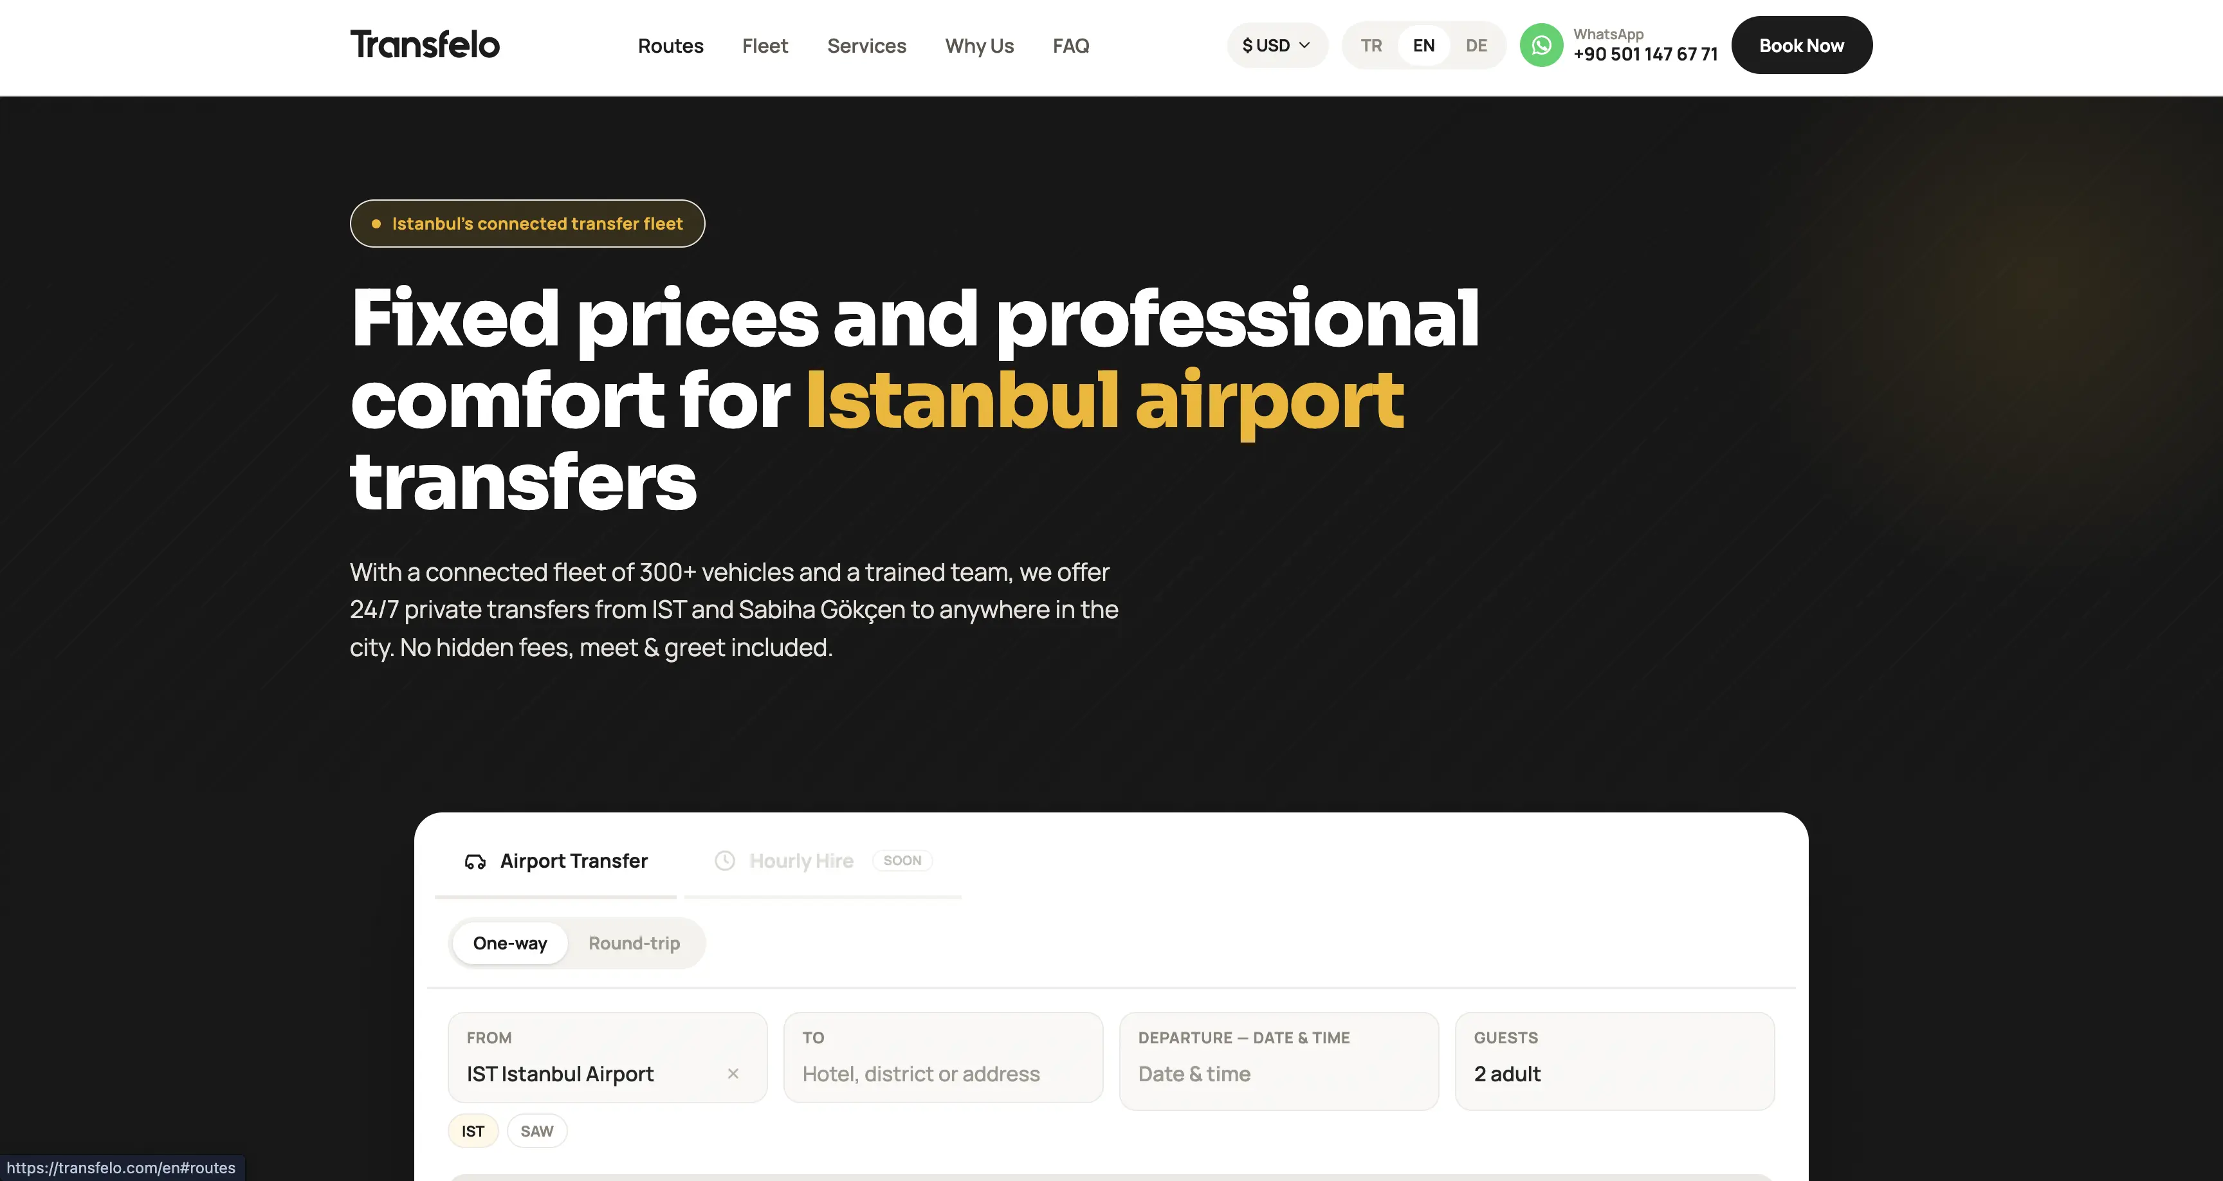This screenshot has height=1181, width=2223.
Task: Choose the Round-trip option
Action: pyautogui.click(x=634, y=944)
